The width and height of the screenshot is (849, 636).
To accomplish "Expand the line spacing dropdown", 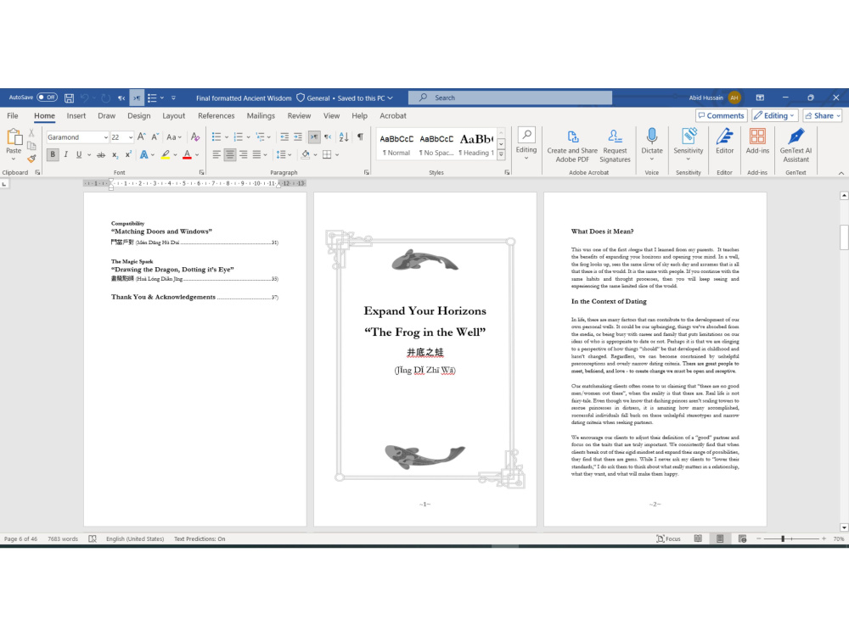I will (290, 154).
